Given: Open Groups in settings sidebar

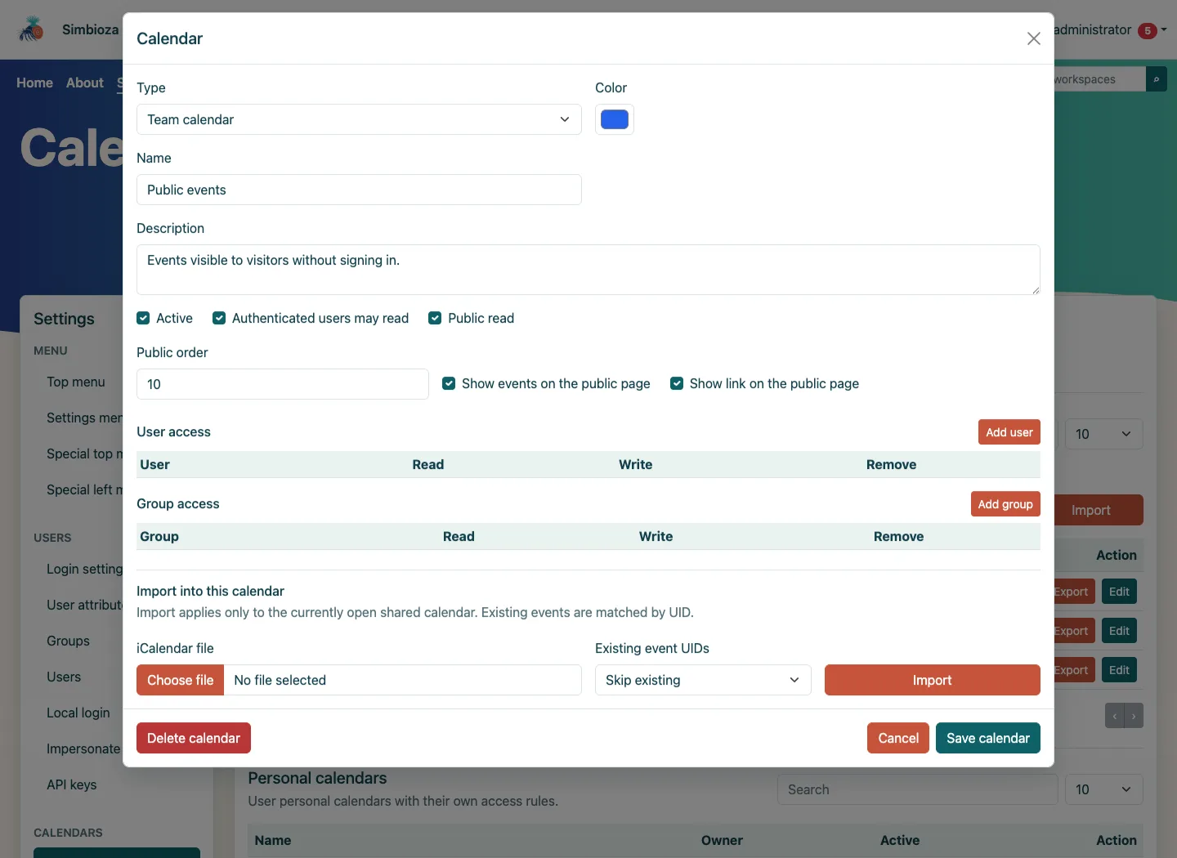Looking at the screenshot, I should [68, 641].
